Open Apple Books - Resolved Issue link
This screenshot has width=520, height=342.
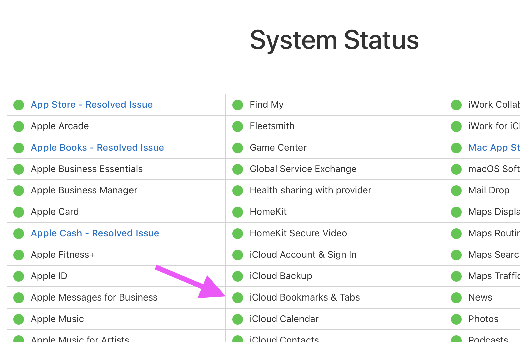[97, 148]
